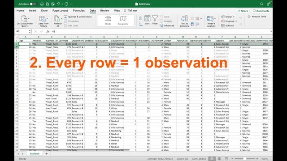The image size is (287, 161).
Task: Add a new sheet with plus button
Action: [47, 154]
